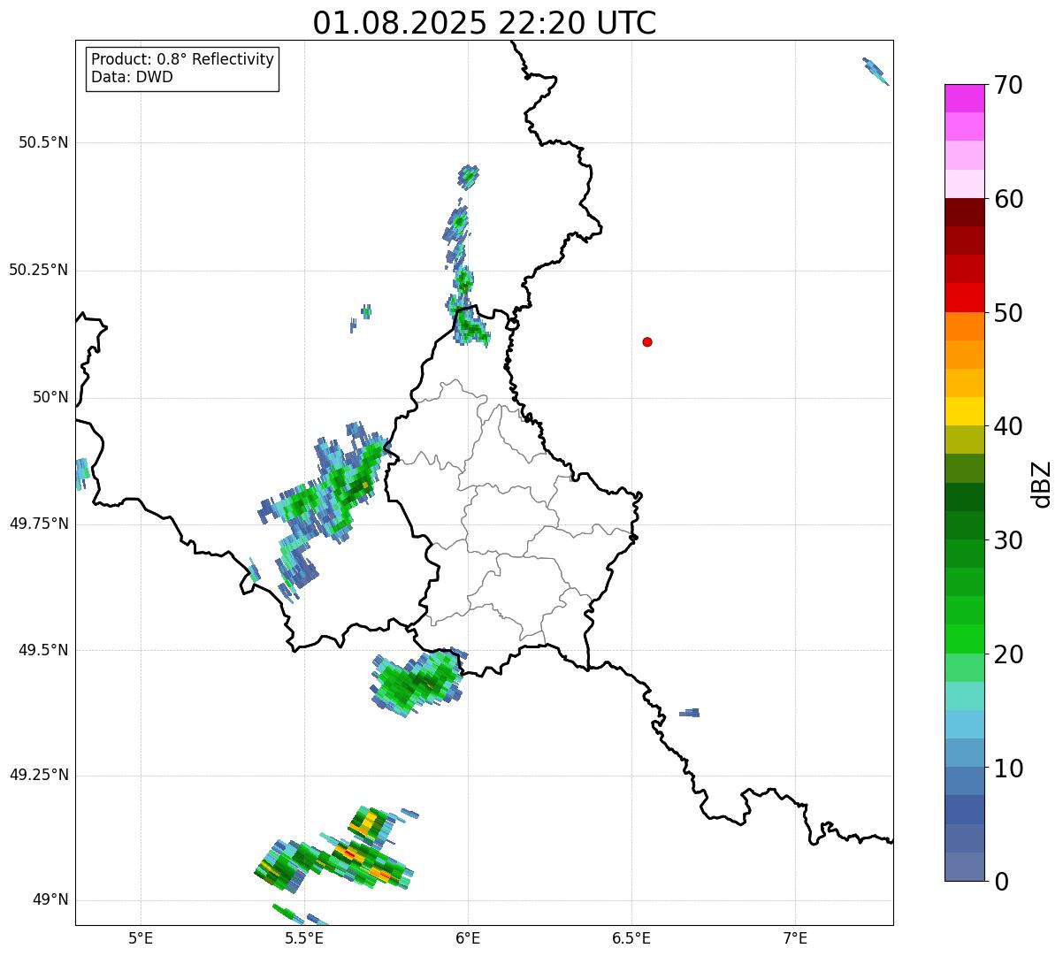Screen dimensions: 1063x956
Task: Click the plot title '01.08.2025 22:20 UTC'
Action: (x=485, y=23)
